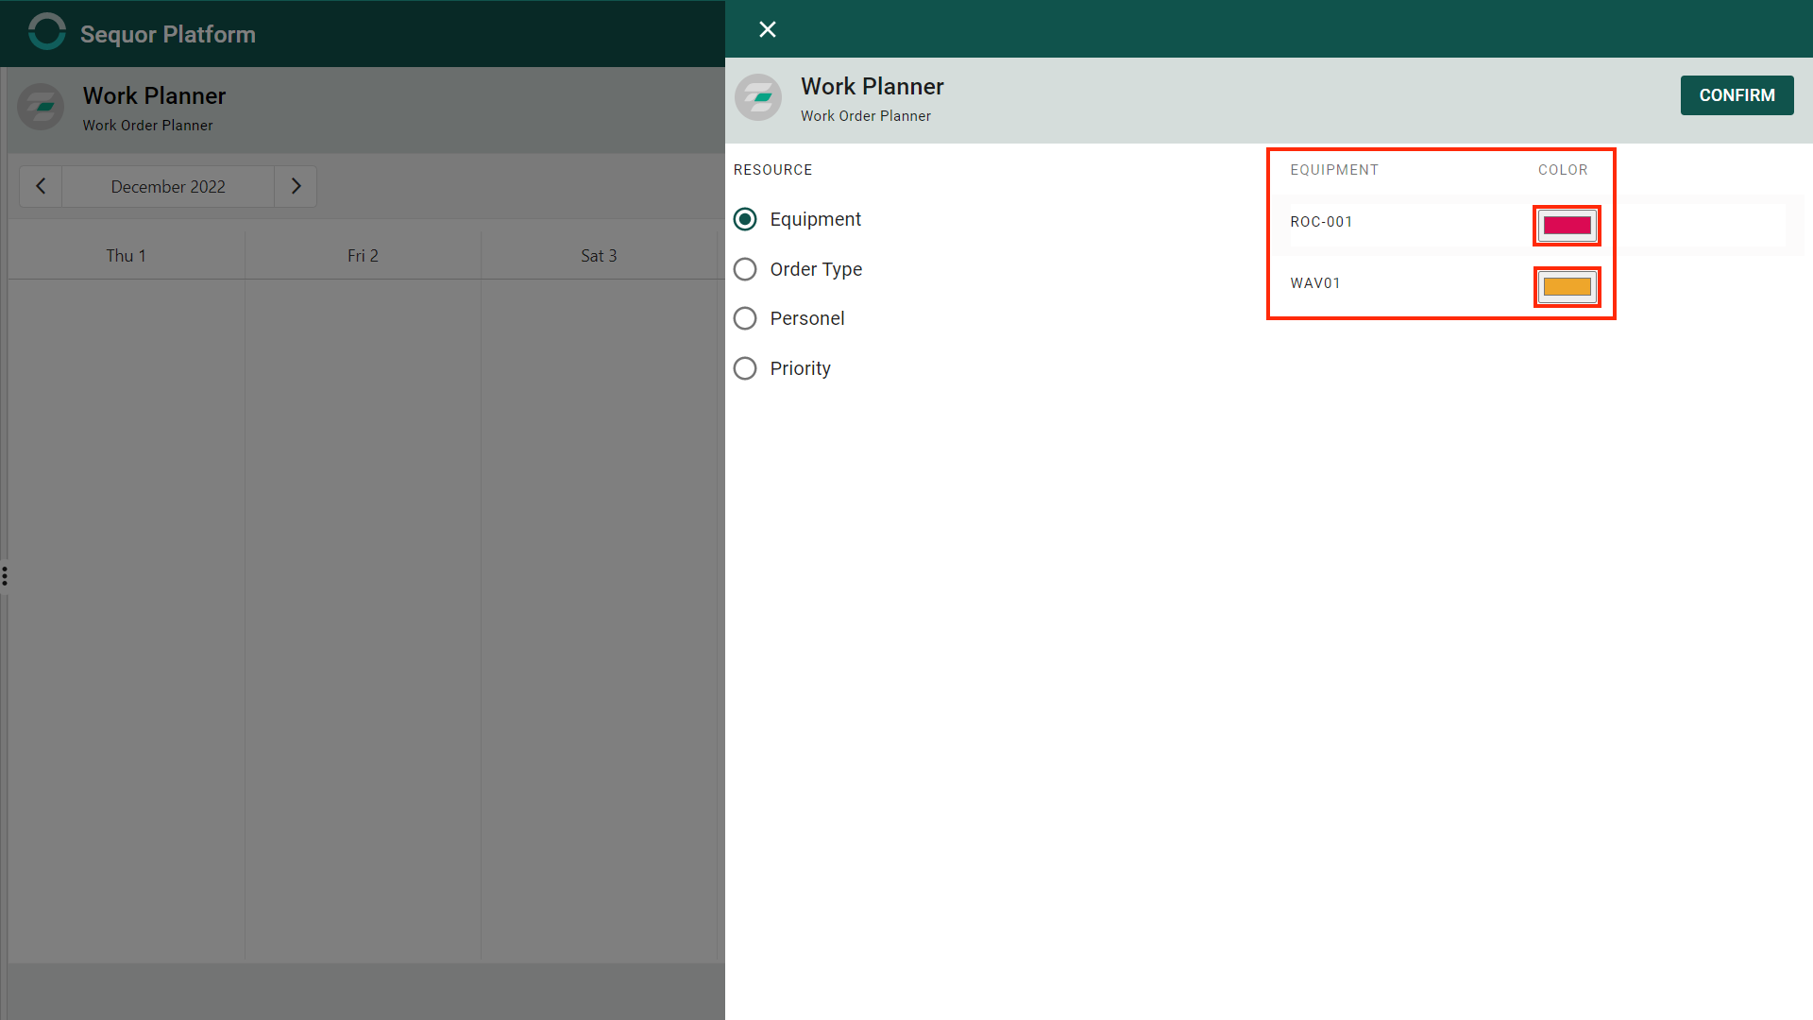Click the WAV01 equipment name
Screen dimensions: 1813x1020
pyautogui.click(x=1315, y=283)
